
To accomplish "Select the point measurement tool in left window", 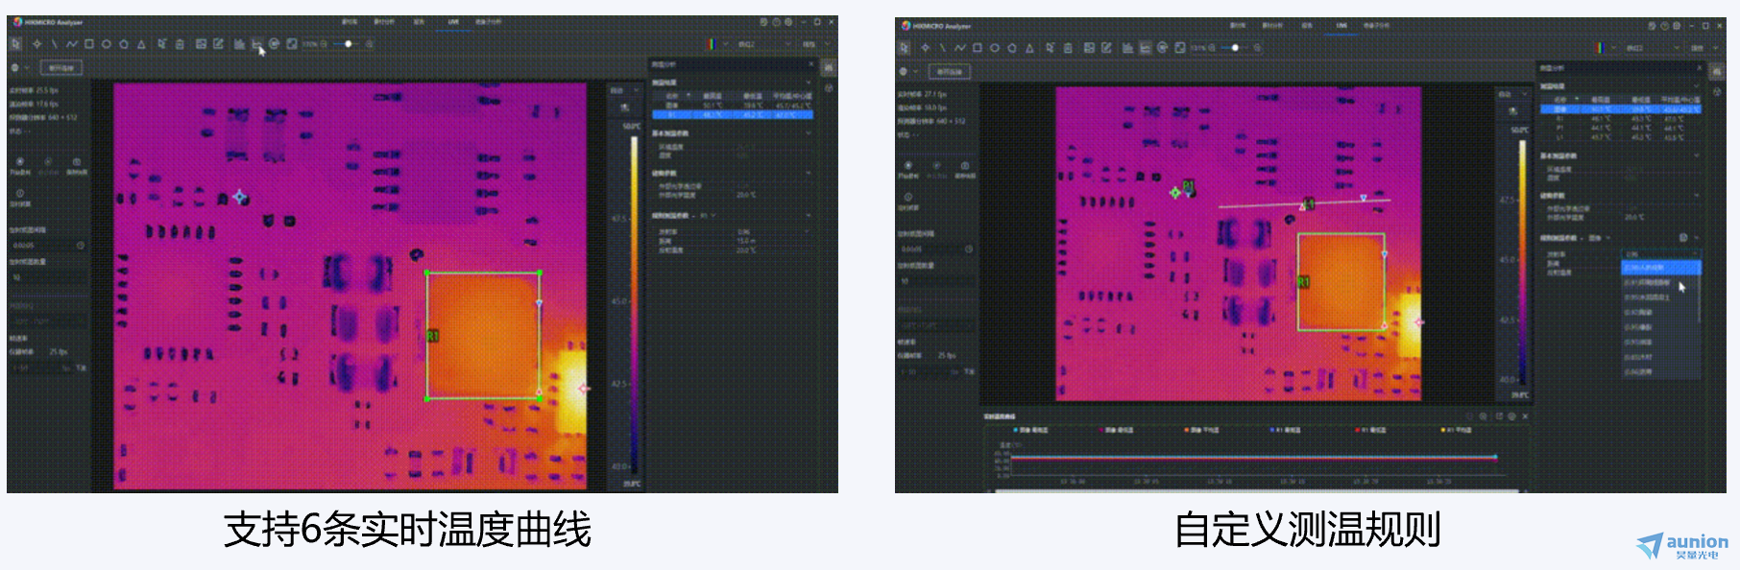I will 37,43.
